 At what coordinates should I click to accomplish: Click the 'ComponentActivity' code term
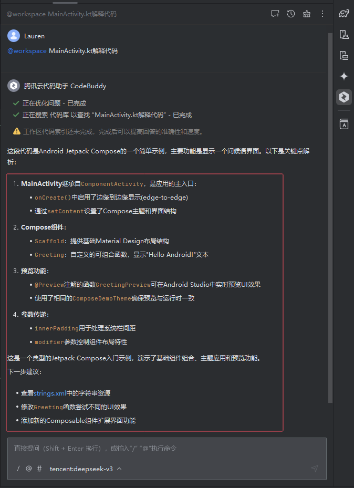[x=112, y=184]
